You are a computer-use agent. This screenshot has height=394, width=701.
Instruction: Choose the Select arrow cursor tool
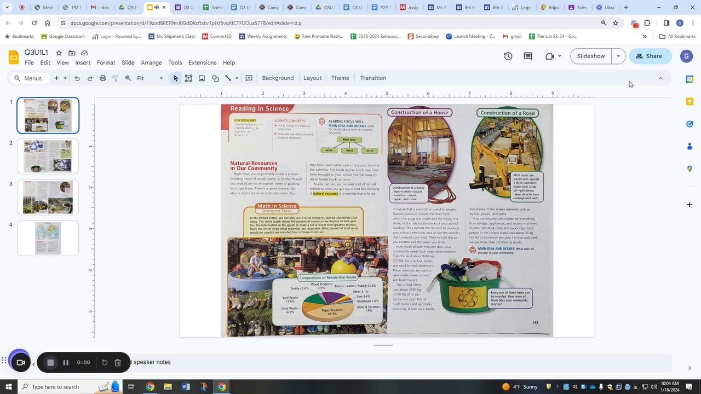pos(176,78)
